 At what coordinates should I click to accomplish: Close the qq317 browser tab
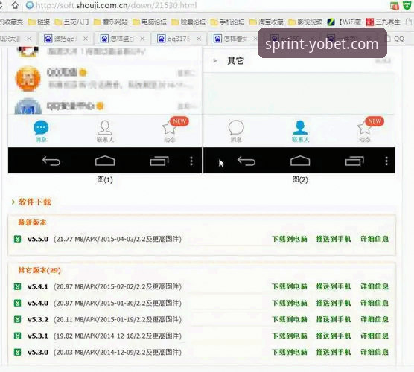(x=199, y=39)
